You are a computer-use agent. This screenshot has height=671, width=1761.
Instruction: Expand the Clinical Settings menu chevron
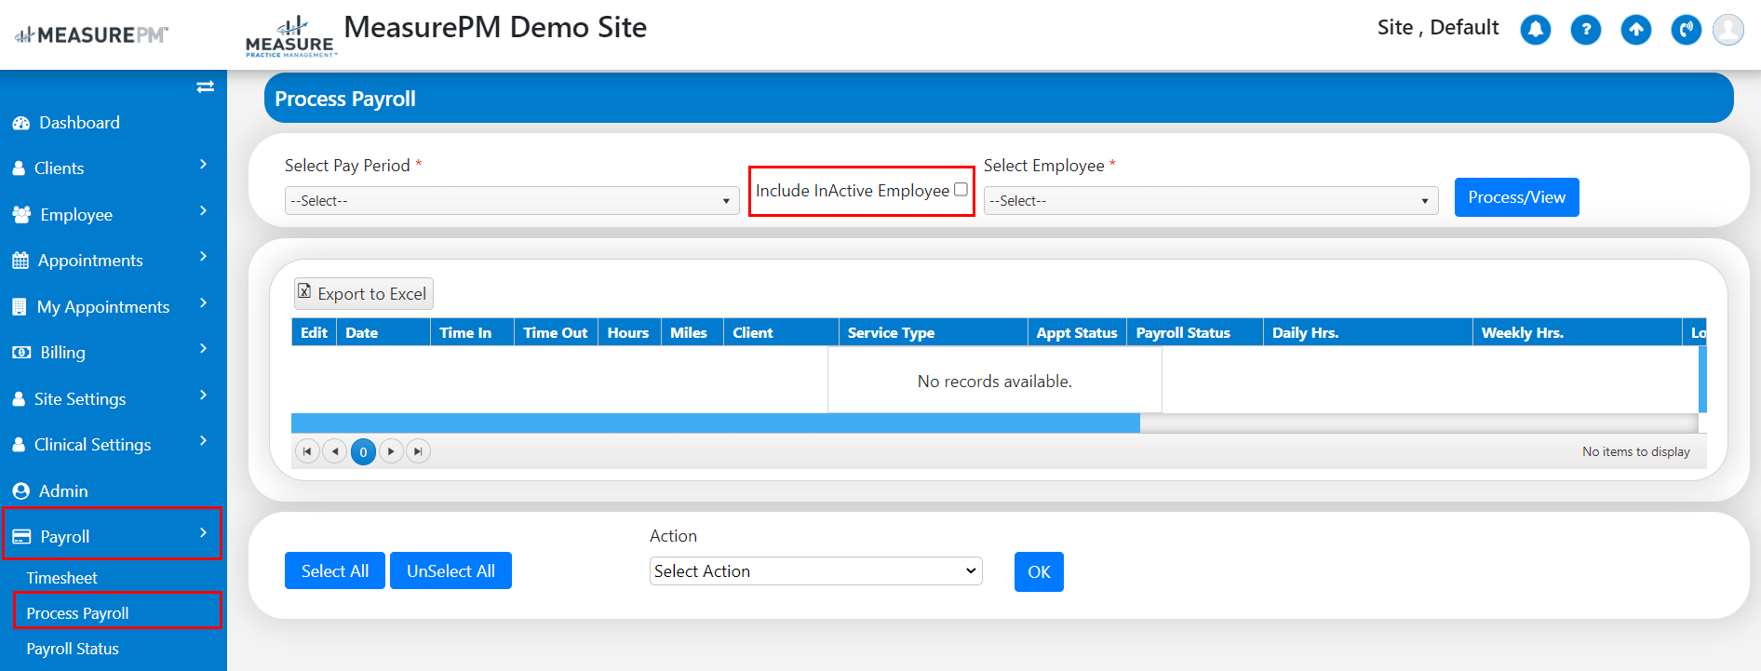(203, 441)
